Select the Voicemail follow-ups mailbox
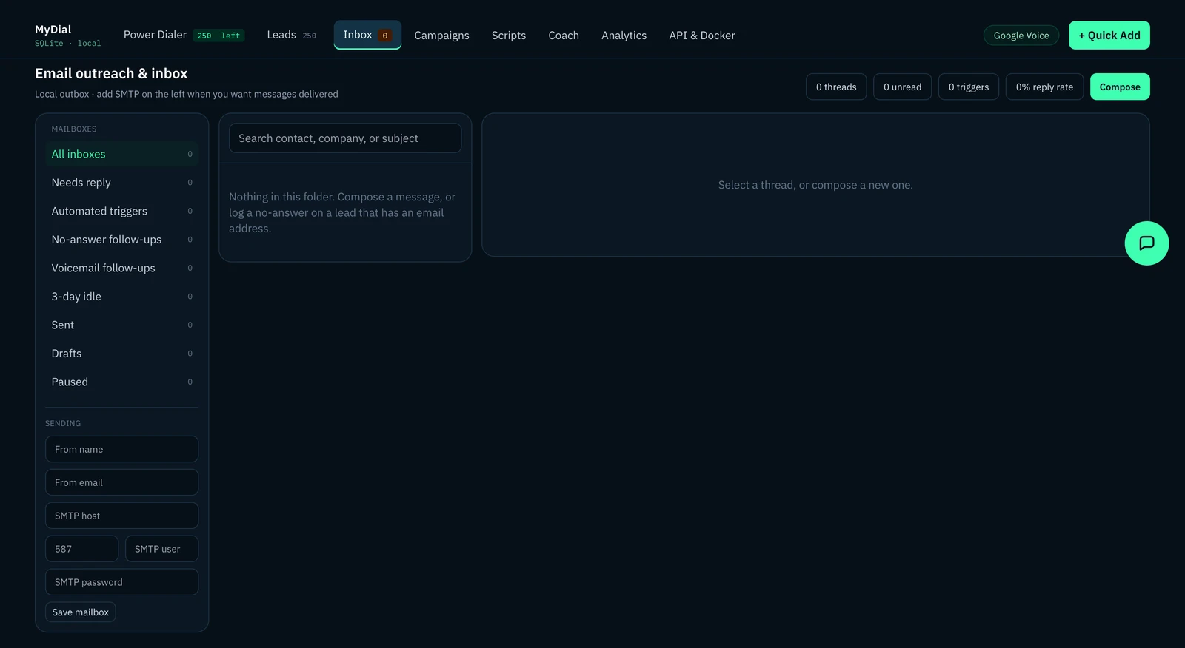The width and height of the screenshot is (1185, 648). (x=122, y=268)
